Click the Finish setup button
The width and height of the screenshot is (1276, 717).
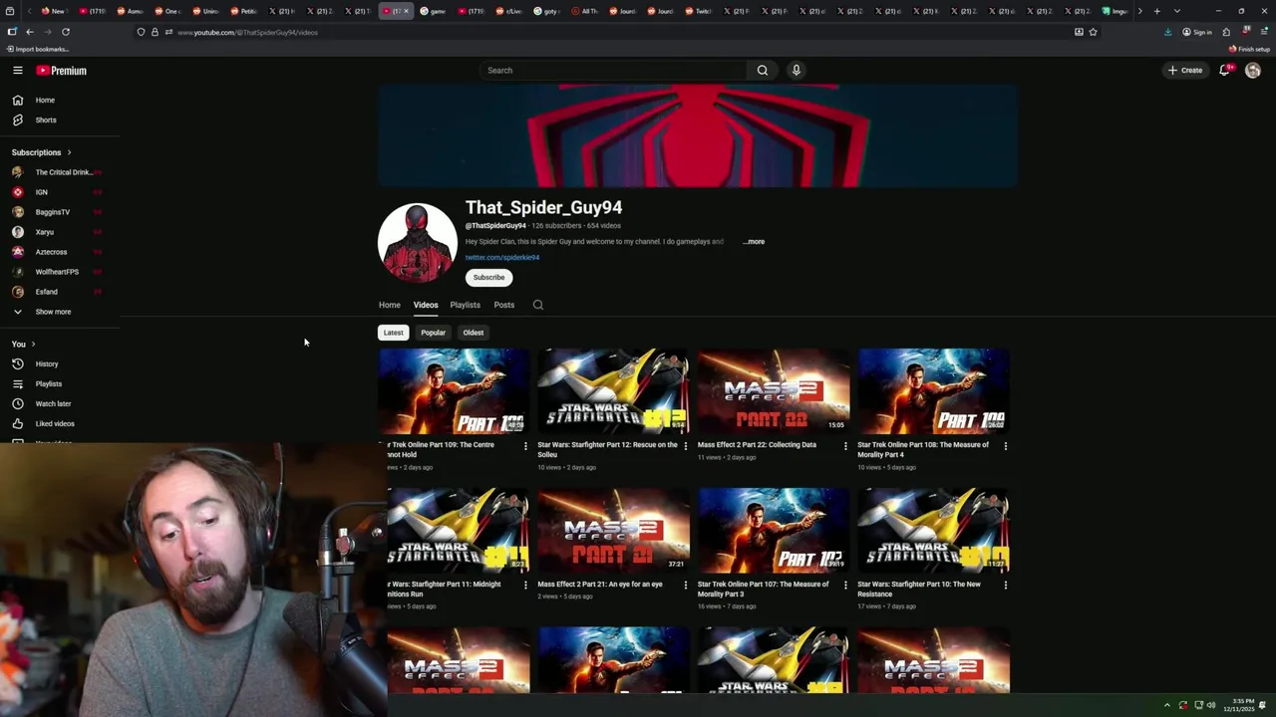(x=1249, y=49)
